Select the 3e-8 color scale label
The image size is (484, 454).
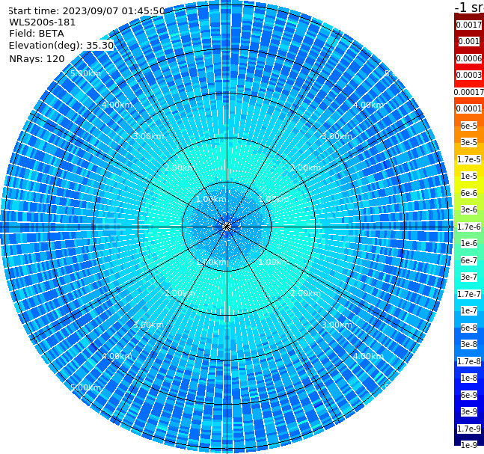[469, 344]
